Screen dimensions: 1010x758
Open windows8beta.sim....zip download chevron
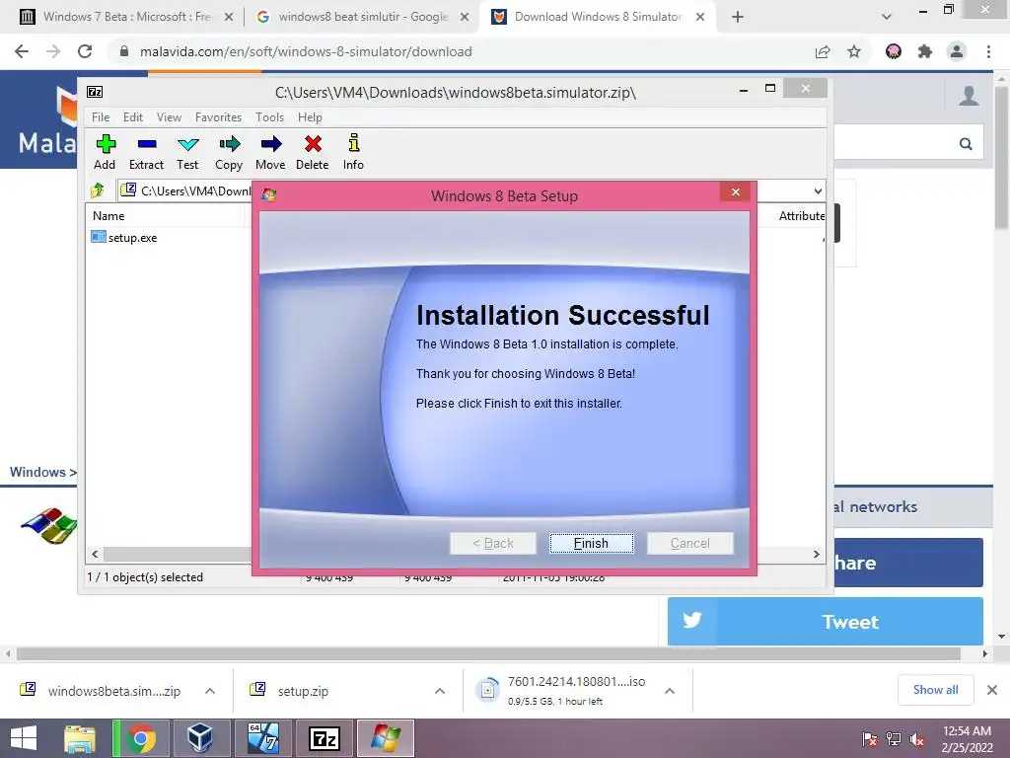(210, 691)
